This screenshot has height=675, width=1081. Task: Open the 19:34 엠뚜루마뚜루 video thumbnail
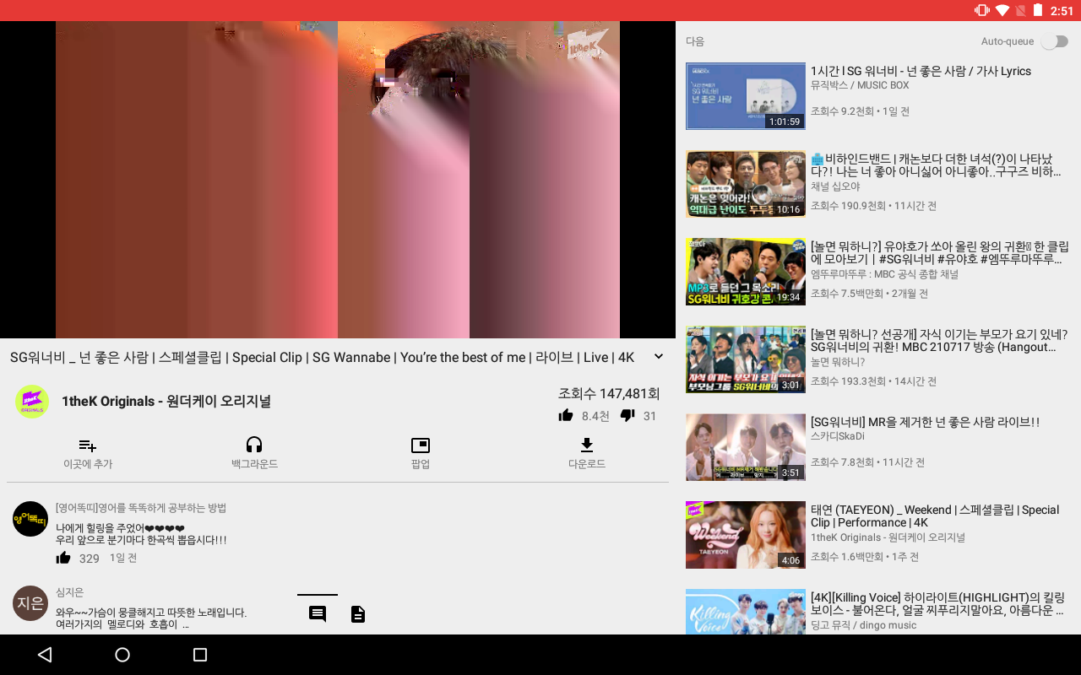[x=746, y=272]
